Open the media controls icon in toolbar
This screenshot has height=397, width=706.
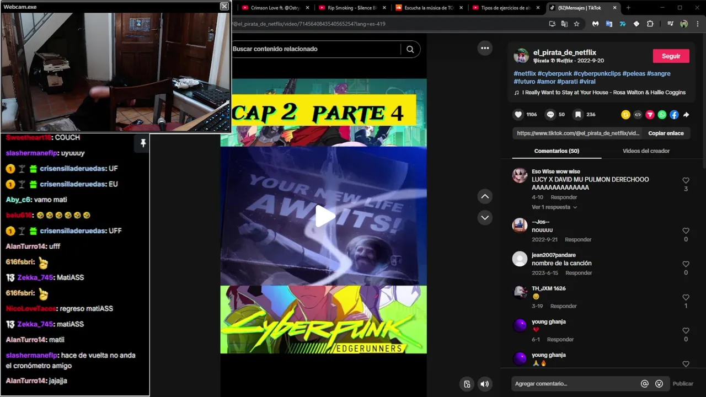(x=670, y=24)
